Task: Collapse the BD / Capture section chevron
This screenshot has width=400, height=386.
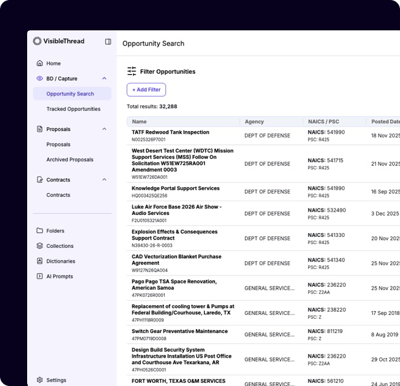Action: point(105,79)
